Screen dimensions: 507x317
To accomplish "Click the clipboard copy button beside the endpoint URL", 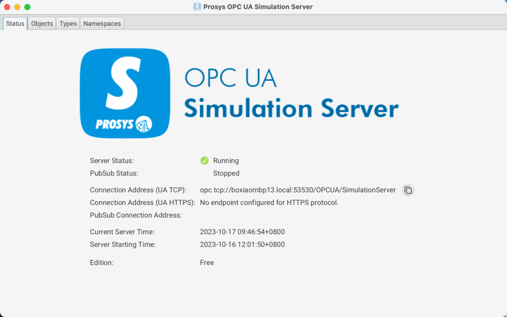I will [x=407, y=190].
